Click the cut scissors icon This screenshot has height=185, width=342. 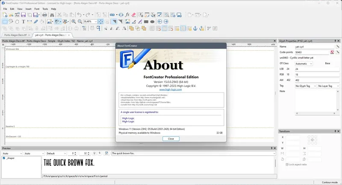[59, 15]
